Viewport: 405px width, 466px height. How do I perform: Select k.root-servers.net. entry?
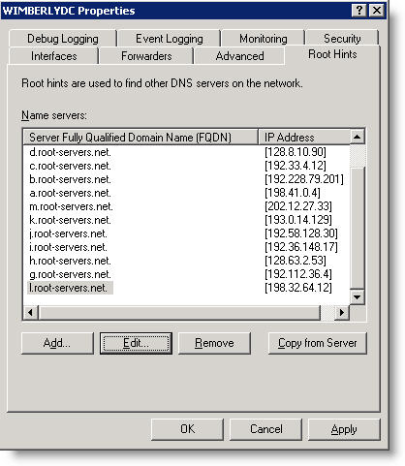click(70, 220)
